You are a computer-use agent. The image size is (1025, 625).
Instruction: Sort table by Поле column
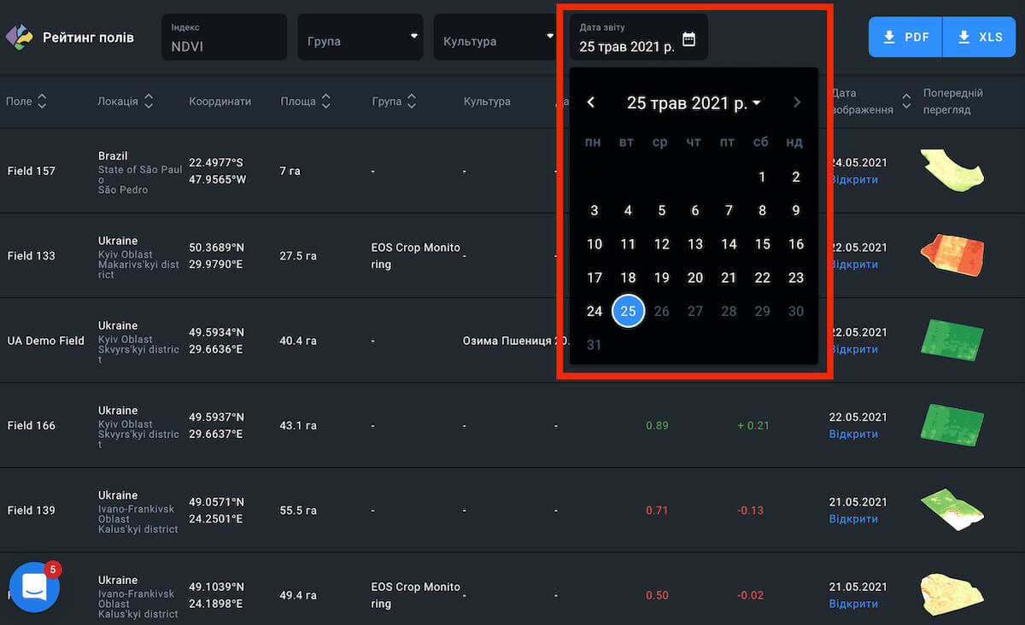pyautogui.click(x=42, y=102)
